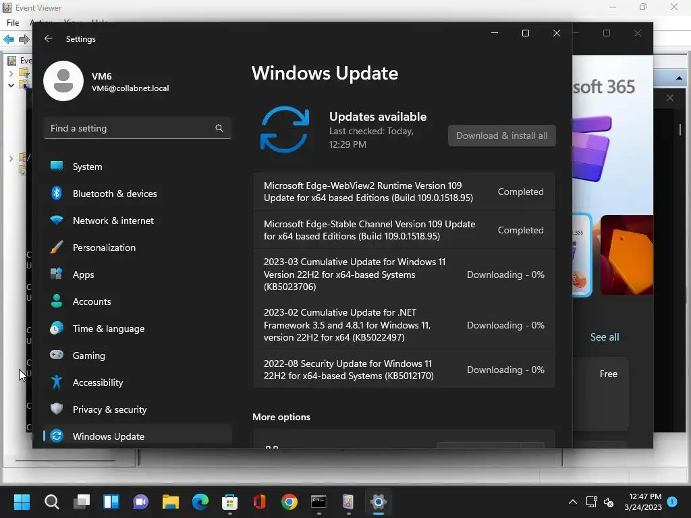Open the Apps settings category
Screen dimensions: 691x518
pos(138,275)
